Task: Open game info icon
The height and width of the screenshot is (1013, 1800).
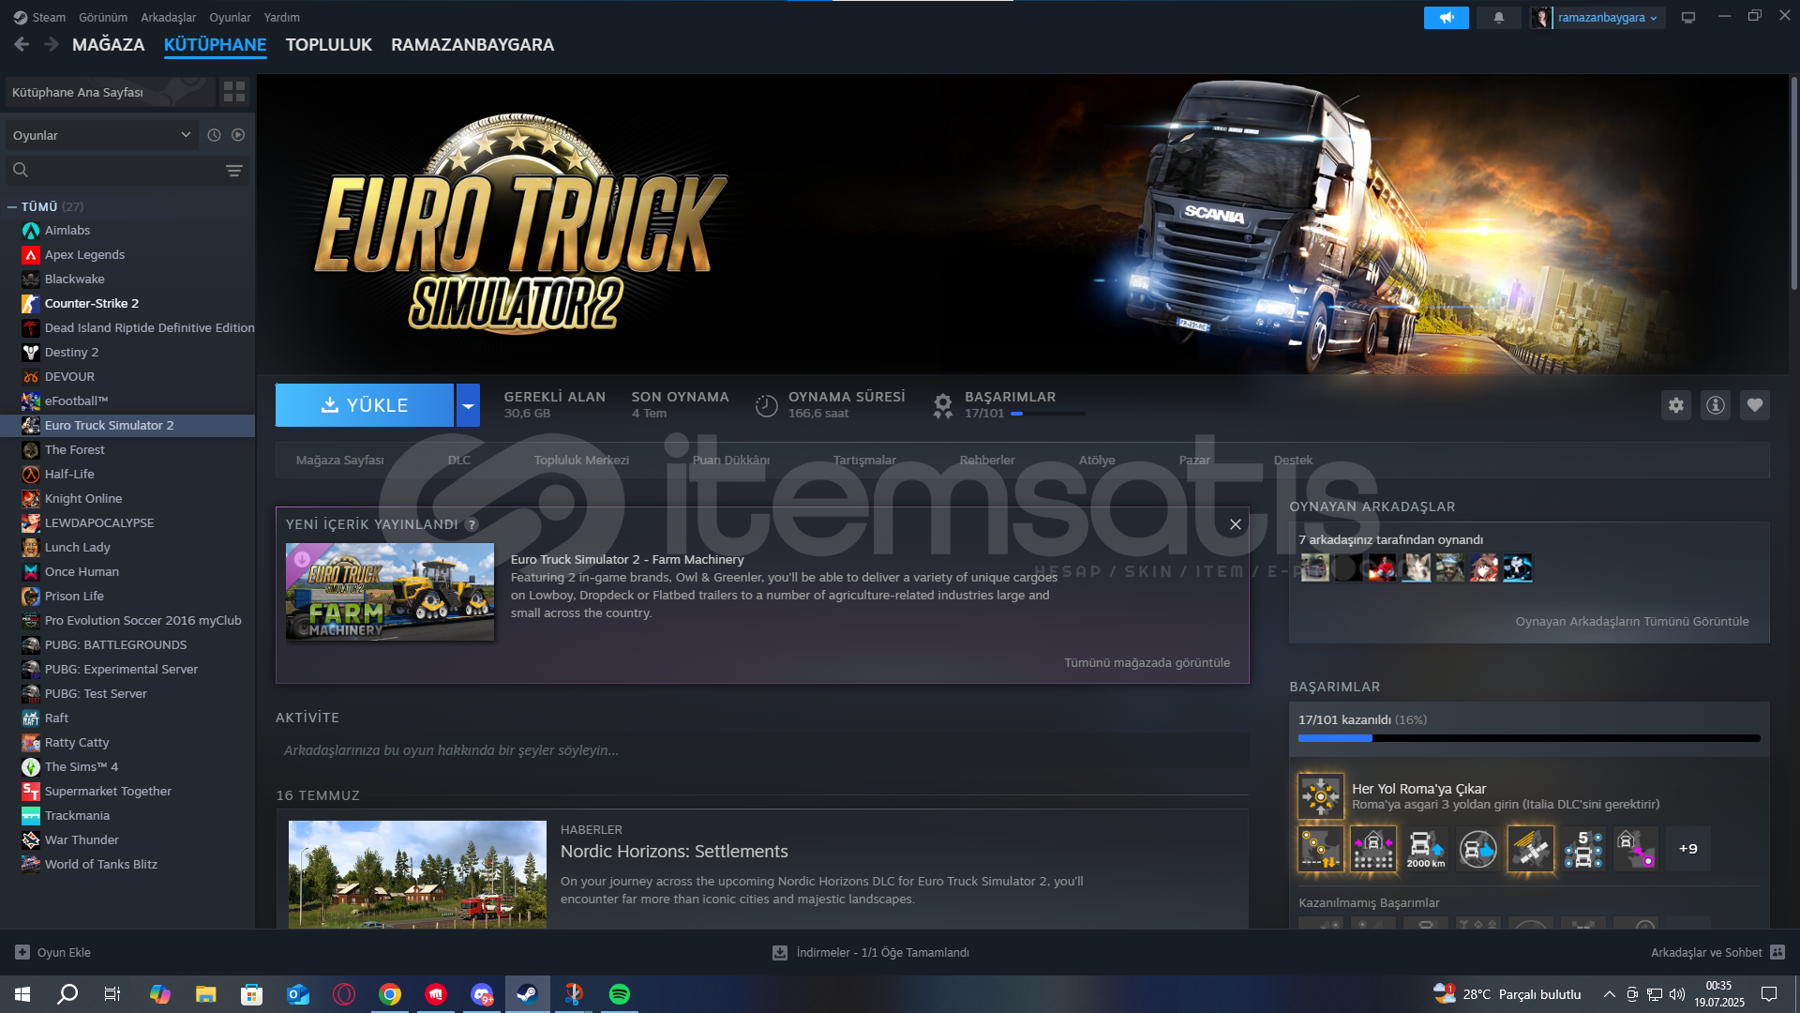Action: point(1716,405)
